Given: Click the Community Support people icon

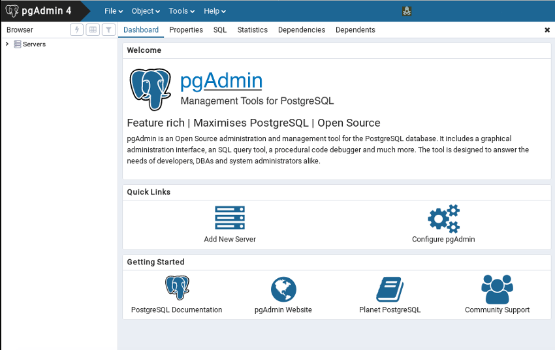Looking at the screenshot, I should click(498, 289).
